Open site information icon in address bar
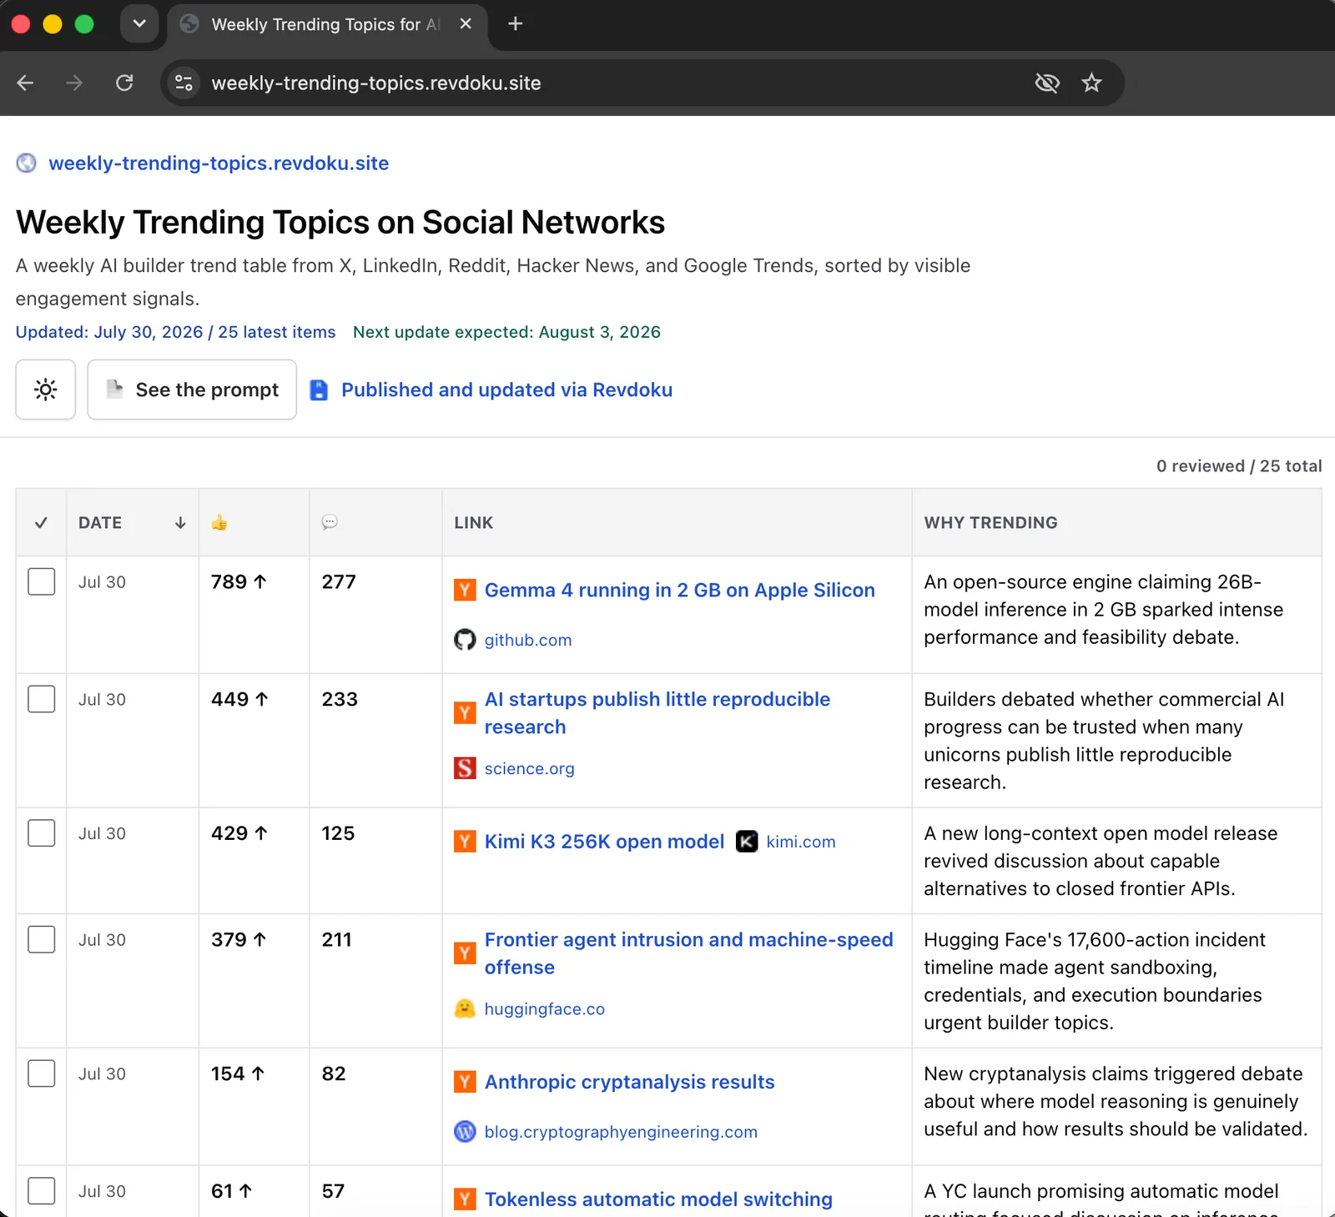 (184, 83)
